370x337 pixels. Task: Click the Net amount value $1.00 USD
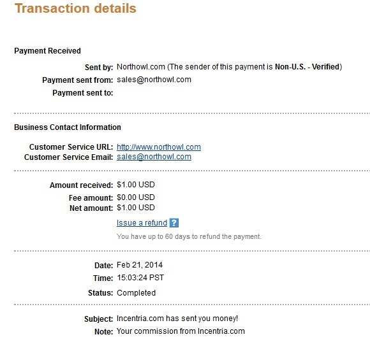[136, 208]
